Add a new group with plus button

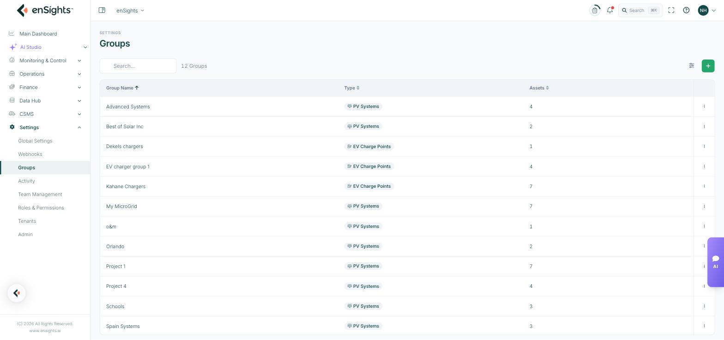point(708,66)
